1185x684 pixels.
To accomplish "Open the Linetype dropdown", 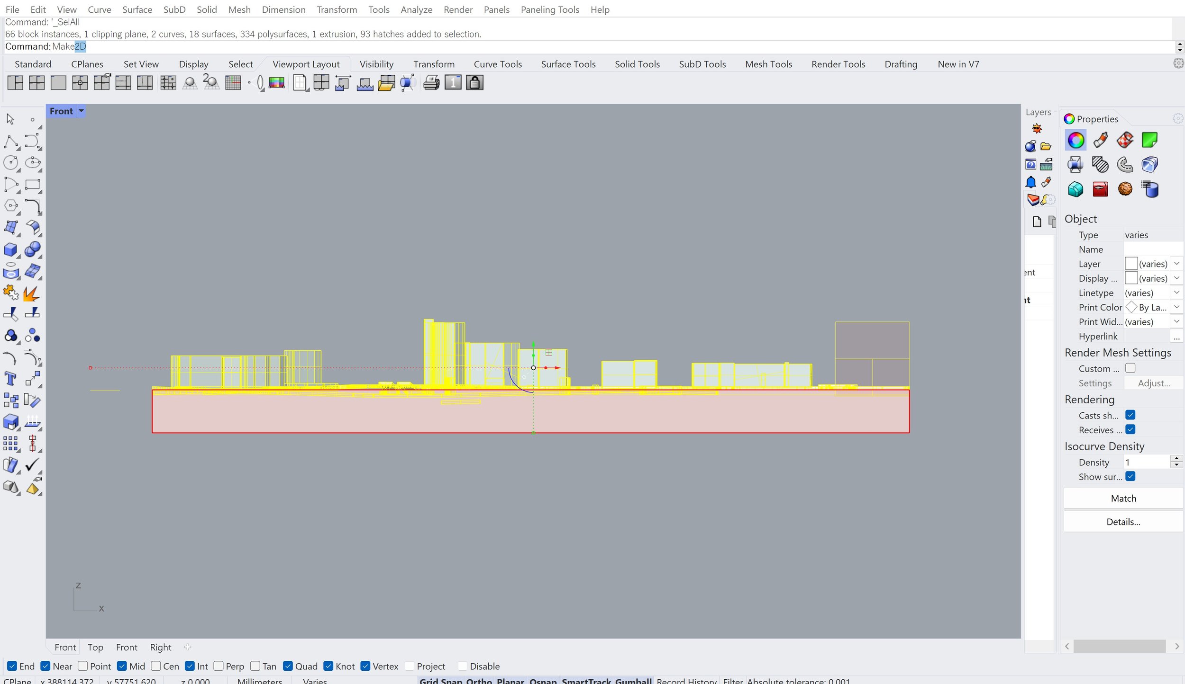I will click(x=1176, y=293).
